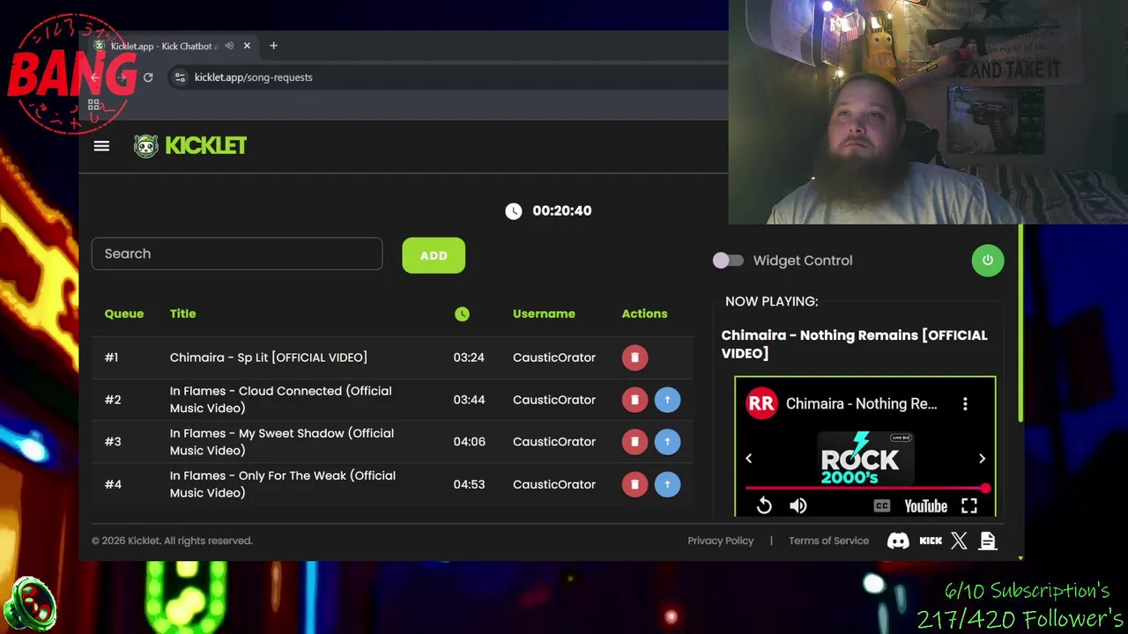Open YouTube player more options menu
1128x634 pixels.
(x=965, y=404)
